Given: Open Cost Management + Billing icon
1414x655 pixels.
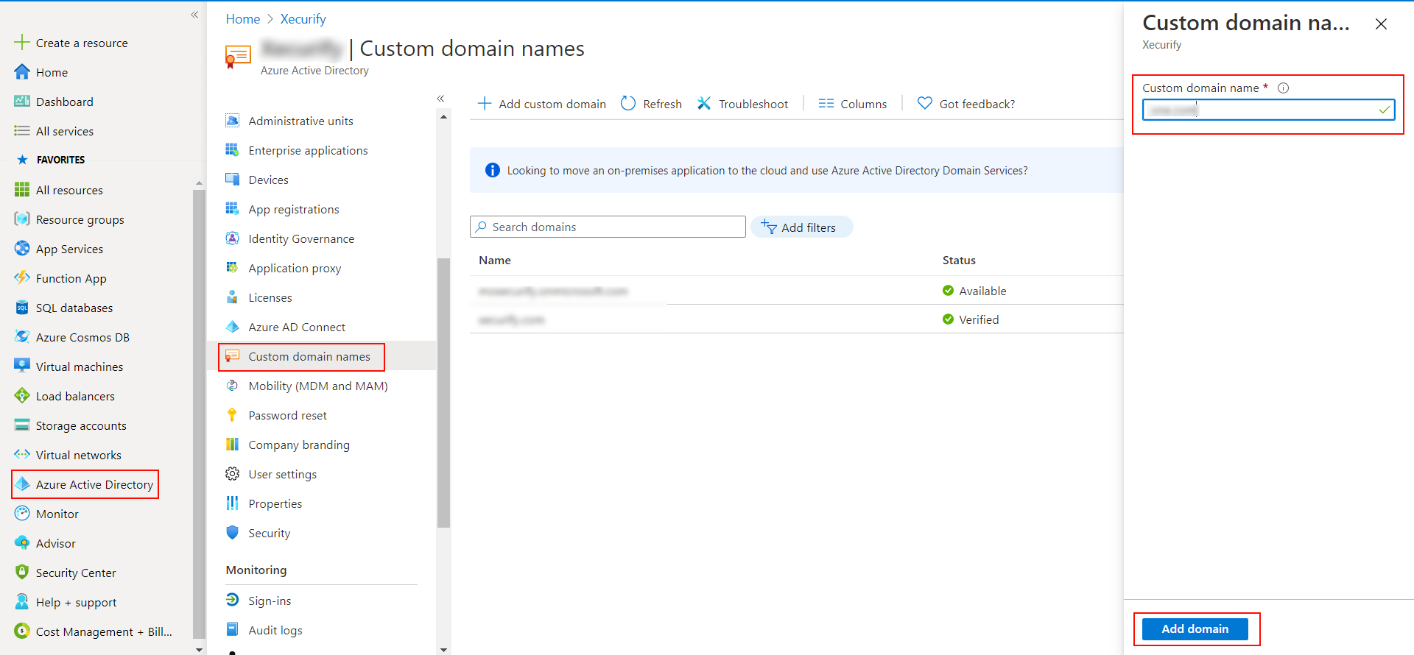Looking at the screenshot, I should point(22,631).
